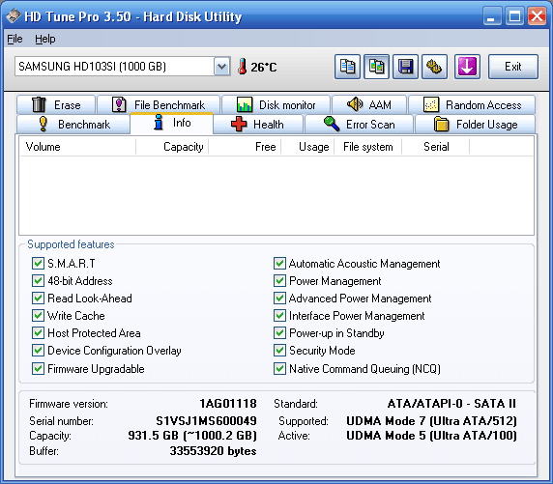This screenshot has width=553, height=484.
Task: Click the HD Tune title bar icon
Action: (x=14, y=16)
